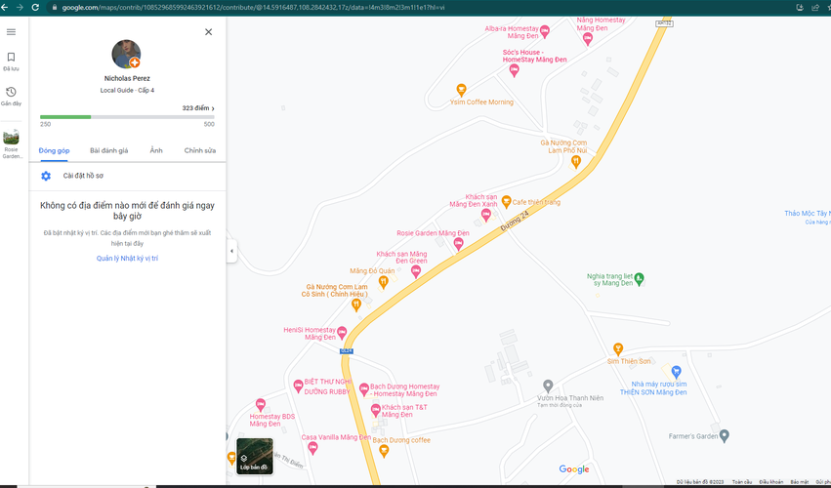This screenshot has height=488, width=831.
Task: Click the Local Guide points progress bar
Action: point(127,117)
